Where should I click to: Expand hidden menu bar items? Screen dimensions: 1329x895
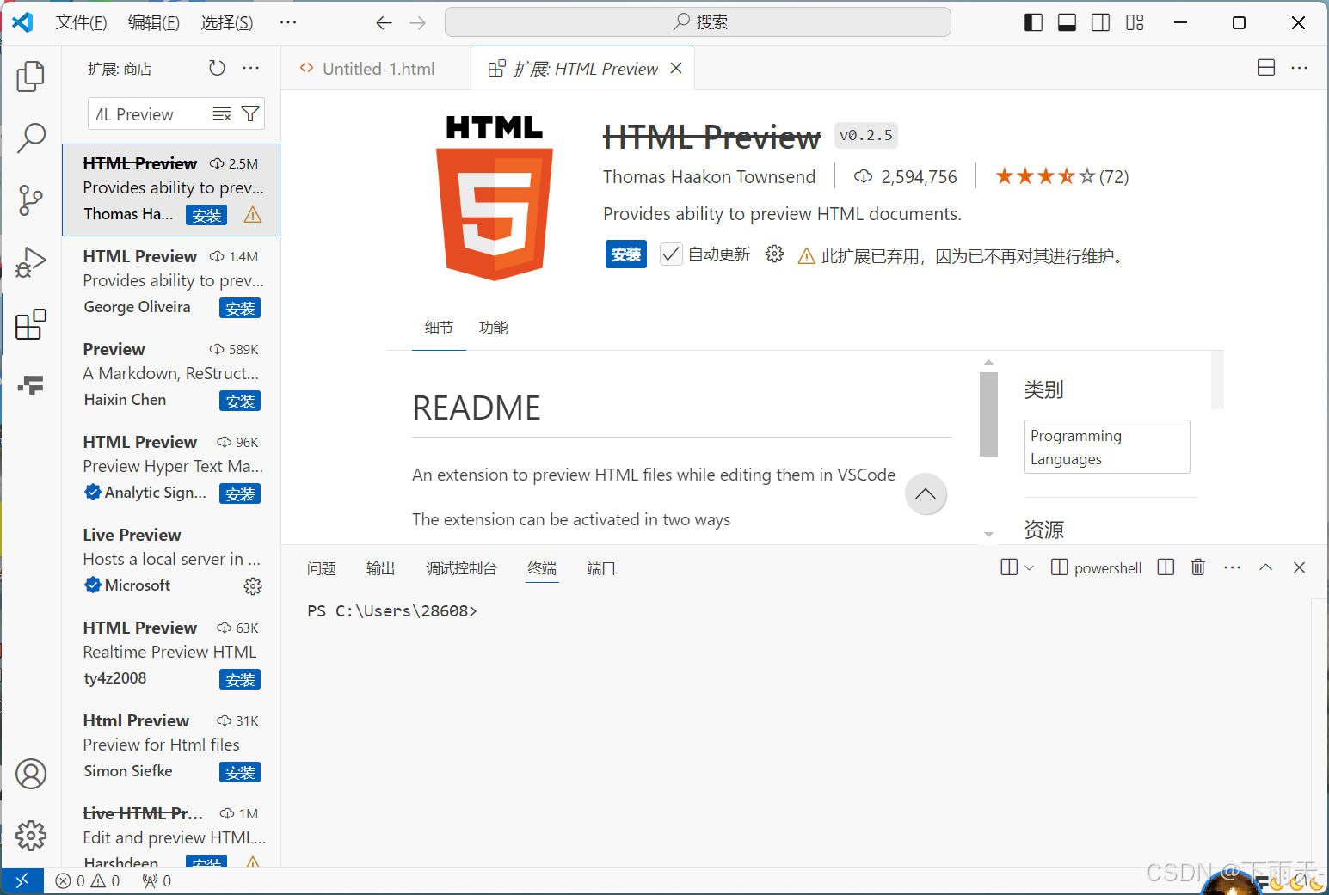(x=288, y=23)
